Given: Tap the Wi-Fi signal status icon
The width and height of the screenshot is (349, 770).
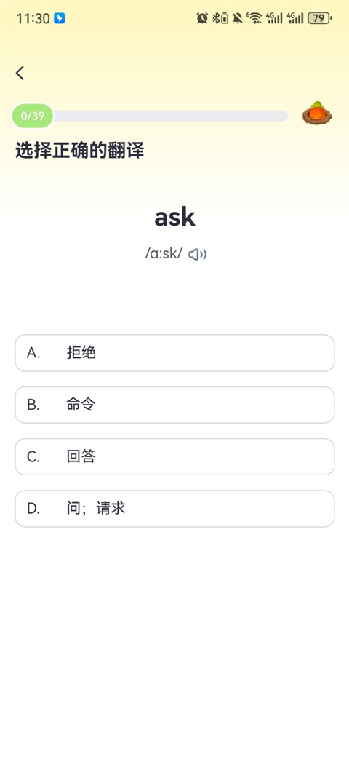Looking at the screenshot, I should click(254, 19).
